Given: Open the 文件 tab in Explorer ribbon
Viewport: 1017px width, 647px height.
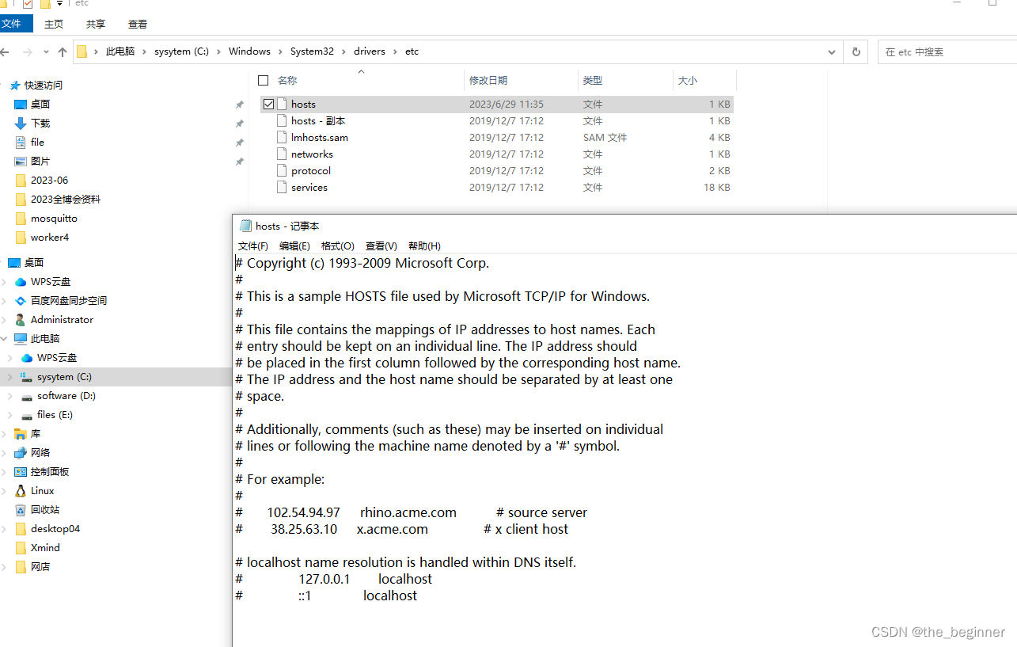Looking at the screenshot, I should [x=14, y=24].
